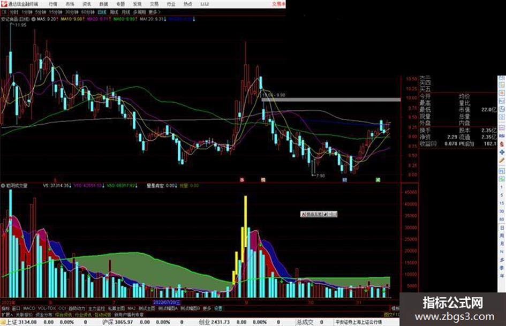Click the V5: 37314.35 volume label

coord(56,186)
